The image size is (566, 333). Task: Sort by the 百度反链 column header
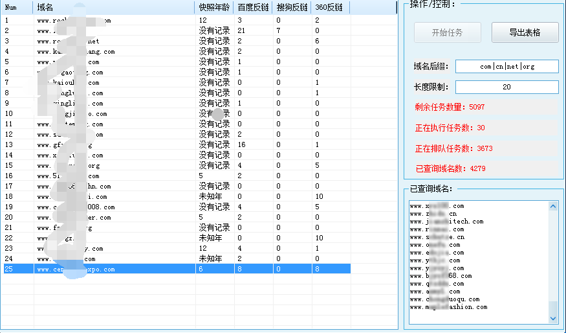click(x=253, y=7)
